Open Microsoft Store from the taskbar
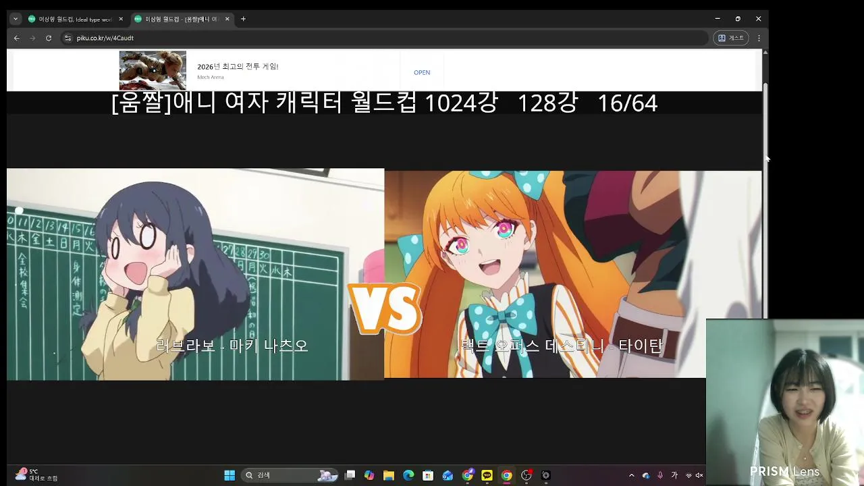Screen dimensions: 864x486 click(x=428, y=475)
